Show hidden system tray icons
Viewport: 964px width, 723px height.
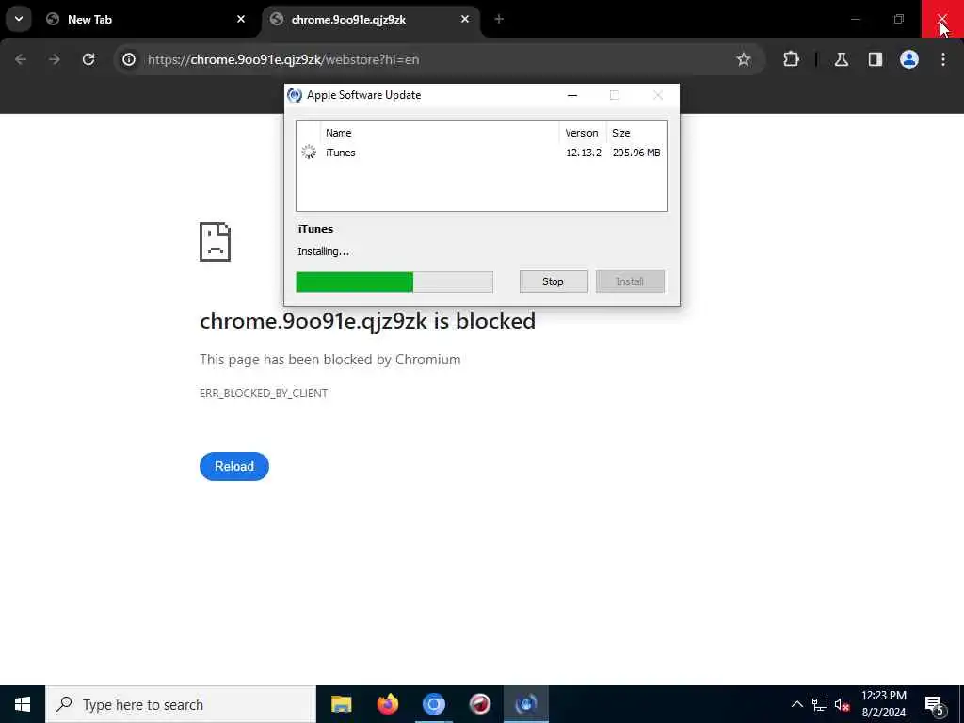[x=796, y=704]
